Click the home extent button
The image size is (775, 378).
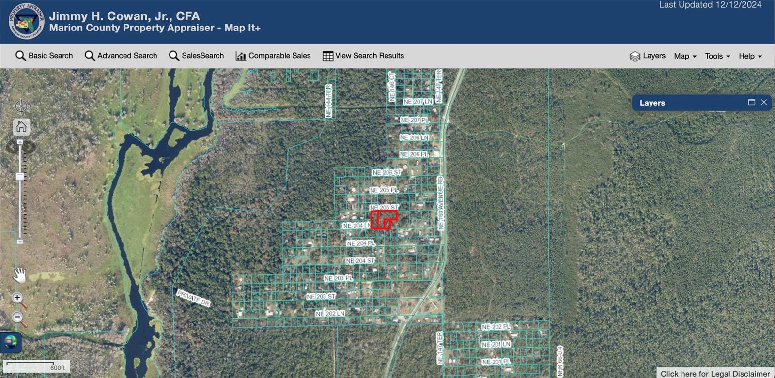[21, 127]
